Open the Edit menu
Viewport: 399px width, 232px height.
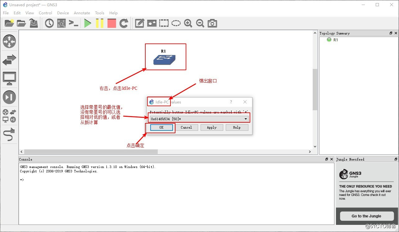[x=17, y=13]
